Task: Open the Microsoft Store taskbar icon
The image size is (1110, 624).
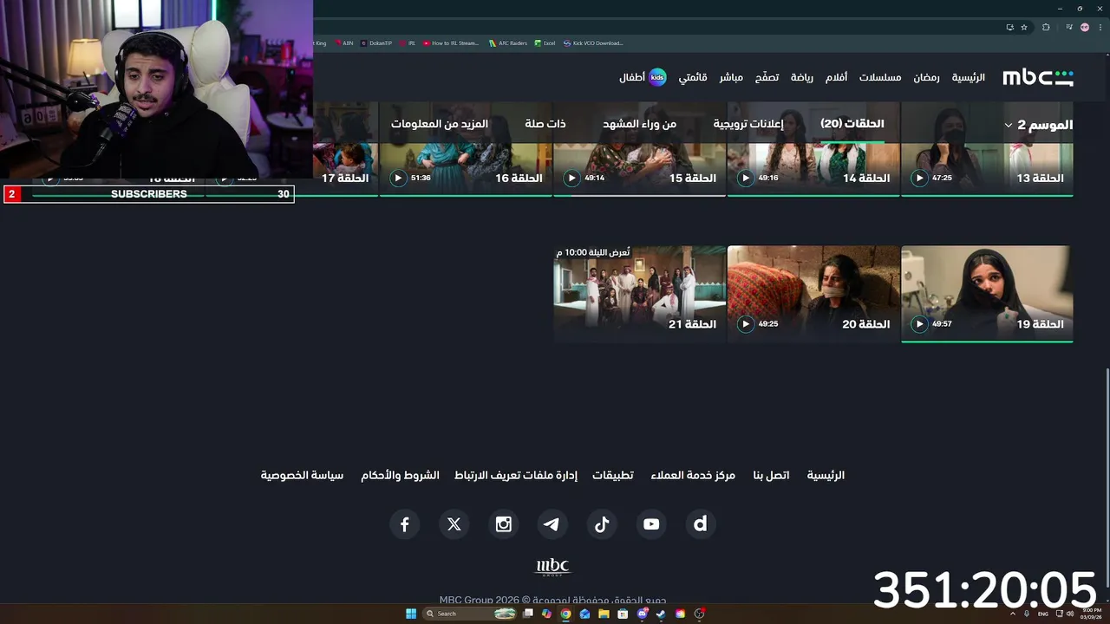Action: pos(623,614)
